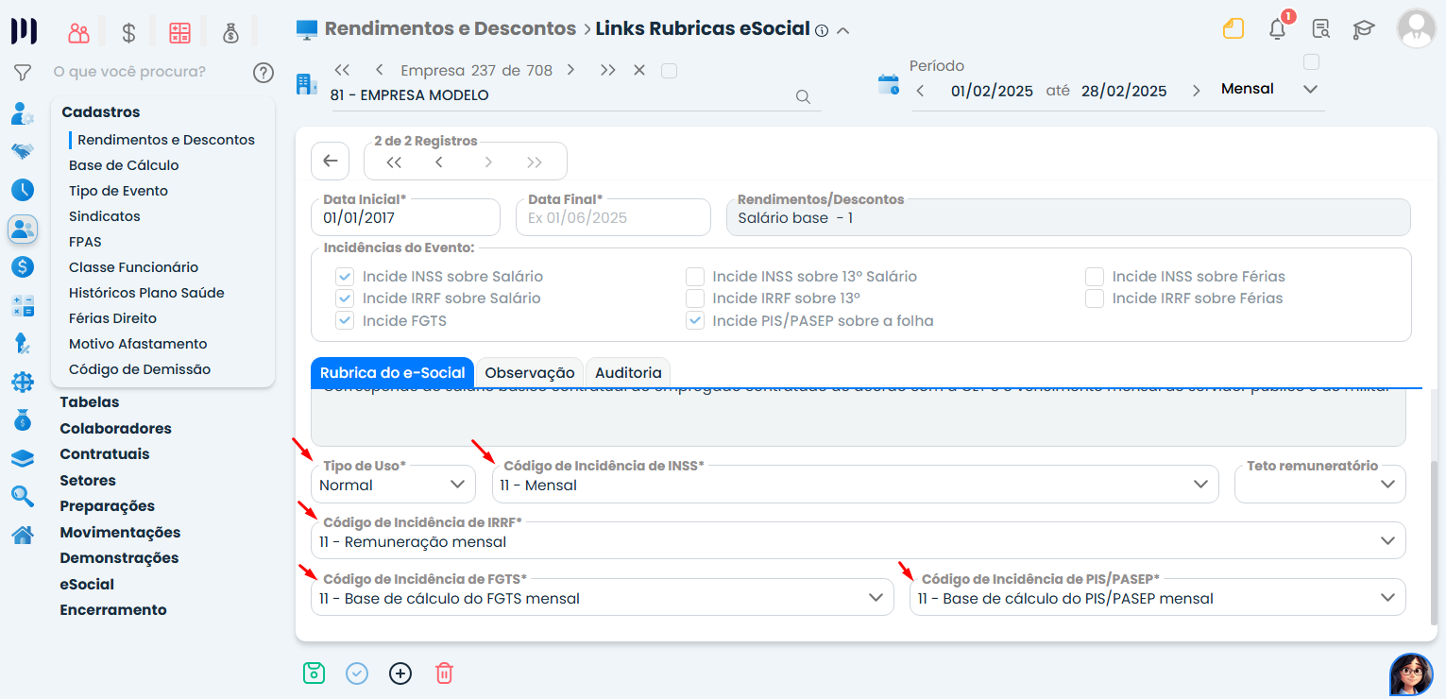
Task: Open the yellow sticky notes icon
Action: point(1233,28)
